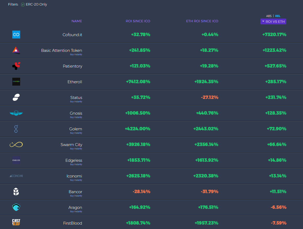Click Buy Instantly under Basic Attention Token
Viewport: 303px width, 229px height.
(76, 55)
